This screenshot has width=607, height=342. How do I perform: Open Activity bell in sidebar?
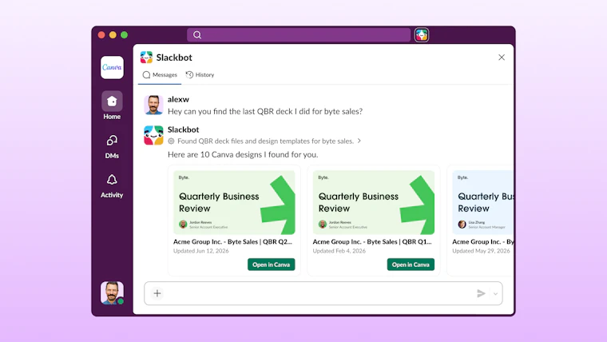(112, 186)
